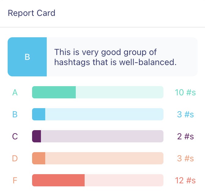
Task: Click the grade D row label
Action: [x=15, y=158]
